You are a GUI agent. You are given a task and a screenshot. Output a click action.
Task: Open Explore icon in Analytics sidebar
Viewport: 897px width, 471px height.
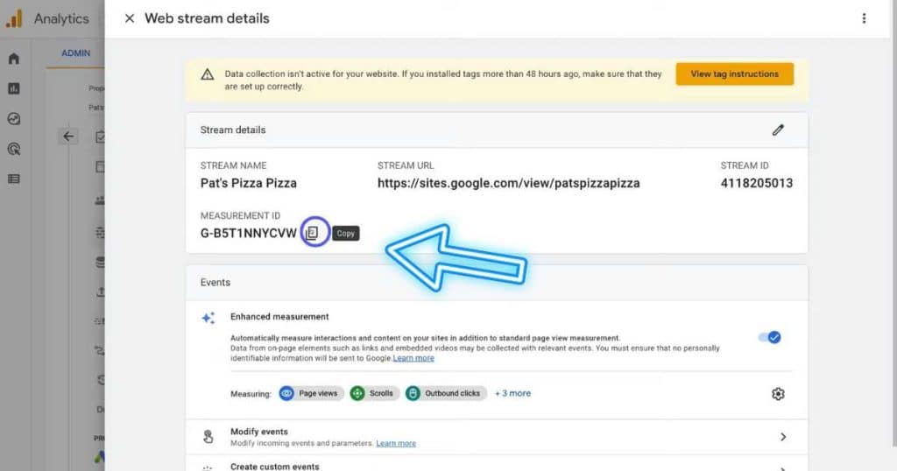coord(14,119)
